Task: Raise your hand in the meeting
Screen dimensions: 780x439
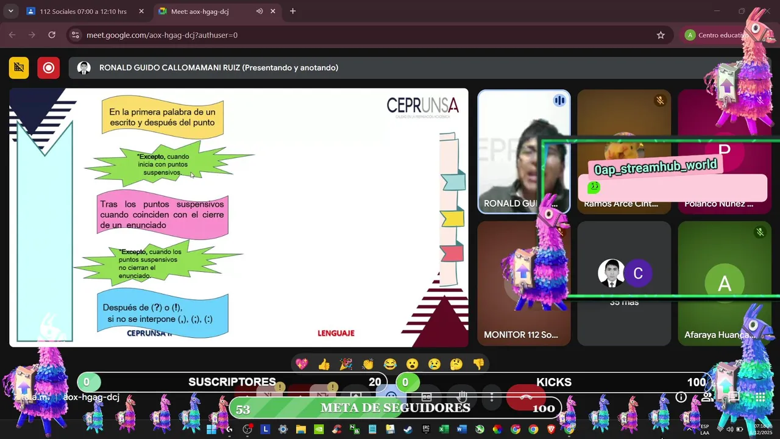Action: pos(462,397)
